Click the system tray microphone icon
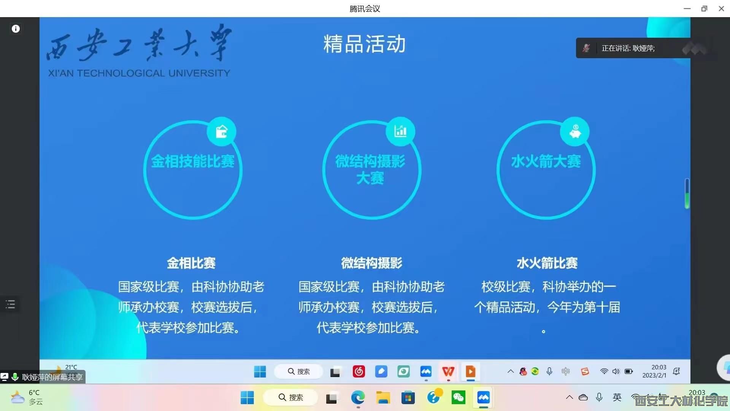The width and height of the screenshot is (730, 411). [599, 397]
